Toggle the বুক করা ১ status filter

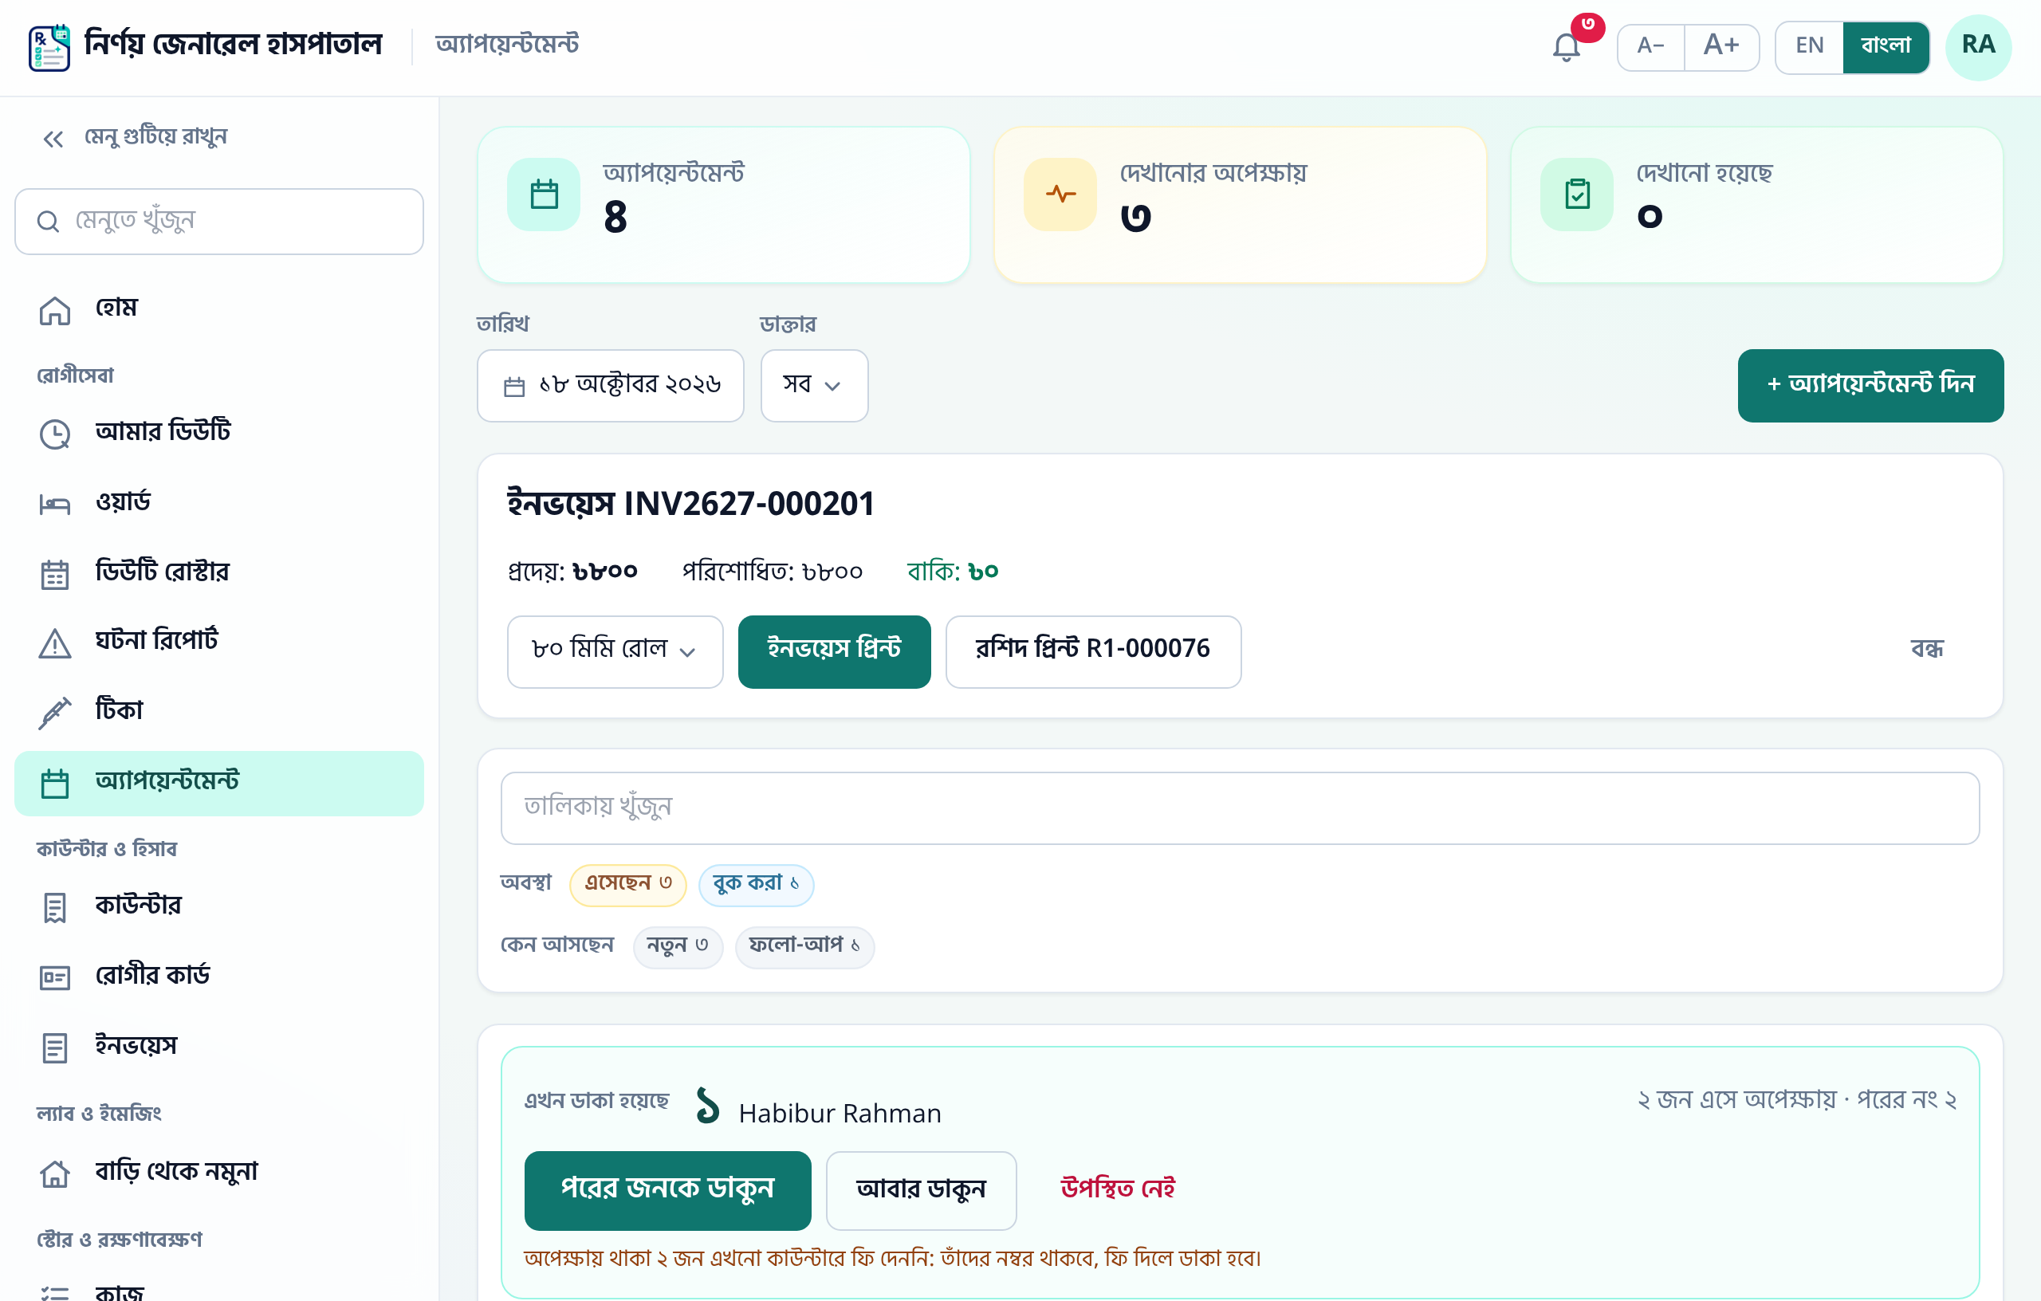point(756,885)
